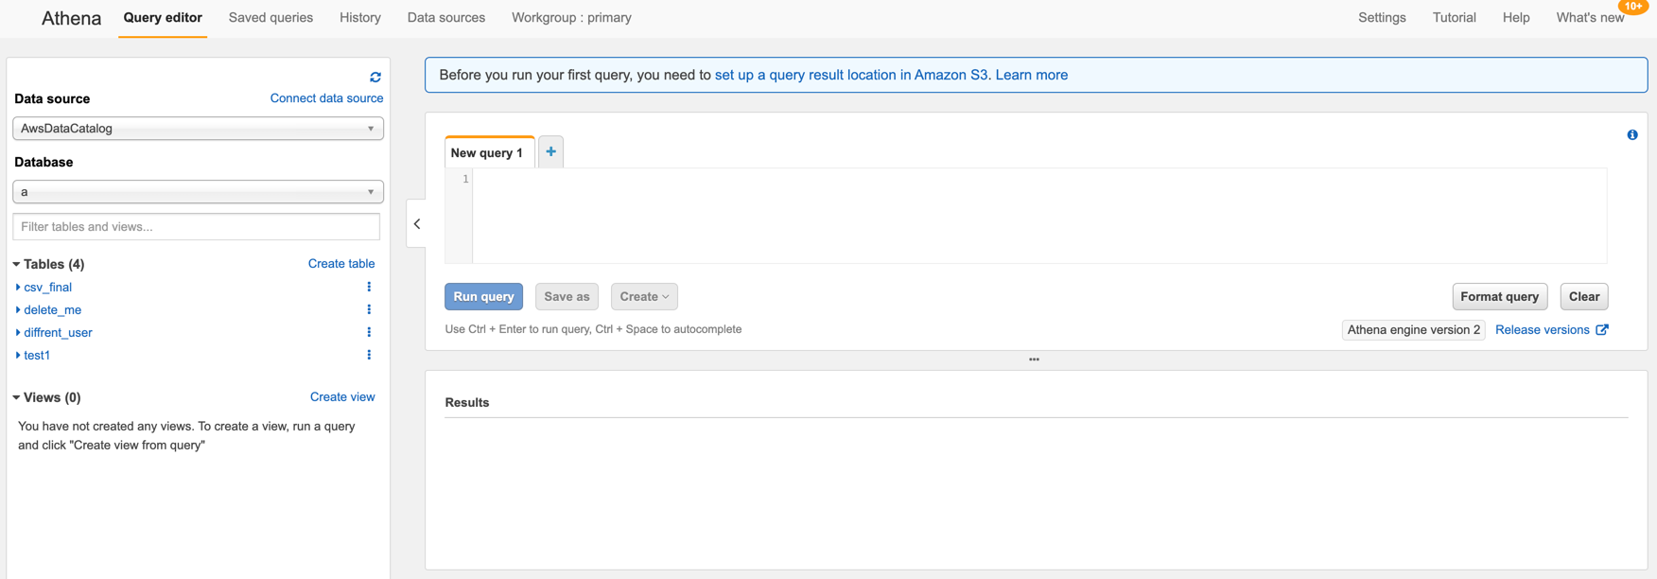The image size is (1657, 579).
Task: Click Format query
Action: pos(1499,296)
